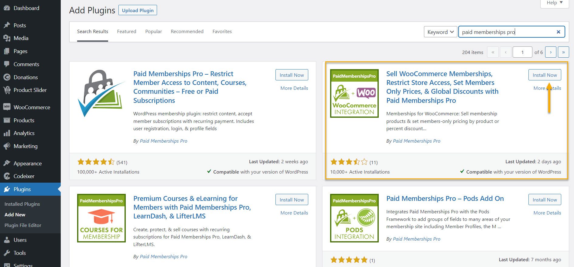Click author link under Pods Add On plugin

(x=416, y=239)
